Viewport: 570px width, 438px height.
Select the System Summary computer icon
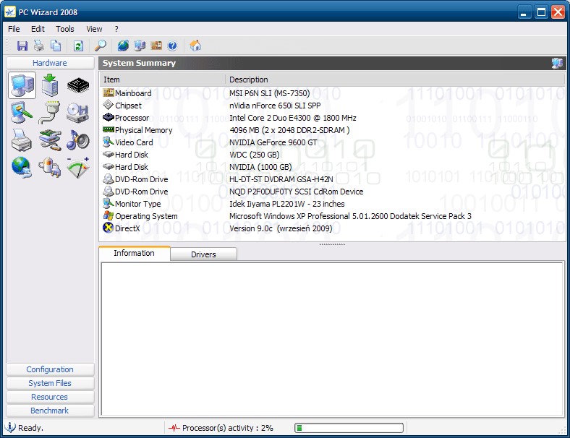pos(22,85)
